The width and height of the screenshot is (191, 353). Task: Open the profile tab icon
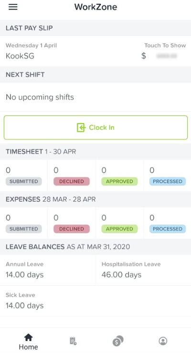pyautogui.click(x=163, y=341)
